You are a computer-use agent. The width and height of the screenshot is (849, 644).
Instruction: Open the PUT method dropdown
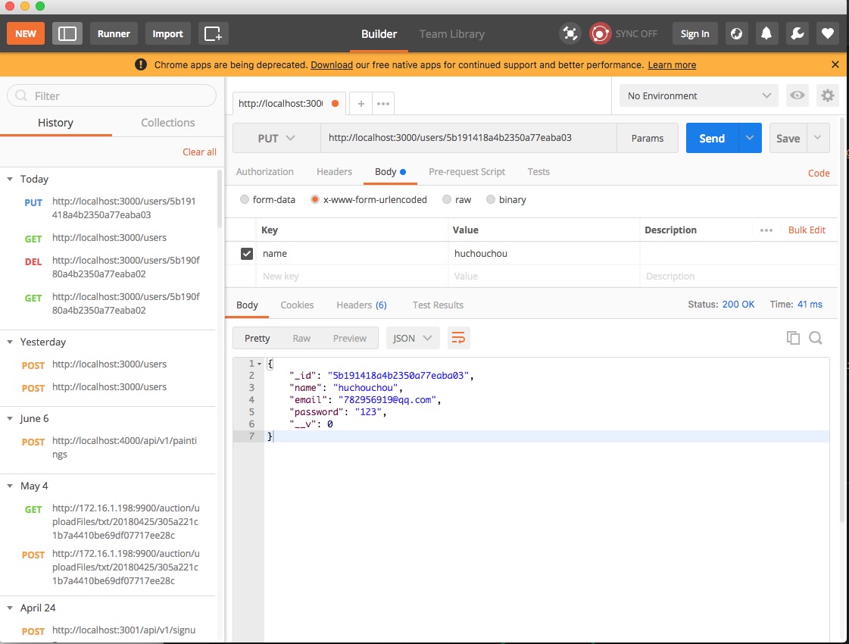(x=276, y=138)
